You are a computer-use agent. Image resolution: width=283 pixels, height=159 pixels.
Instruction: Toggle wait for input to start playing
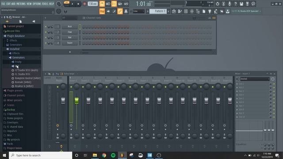coord(108,4)
